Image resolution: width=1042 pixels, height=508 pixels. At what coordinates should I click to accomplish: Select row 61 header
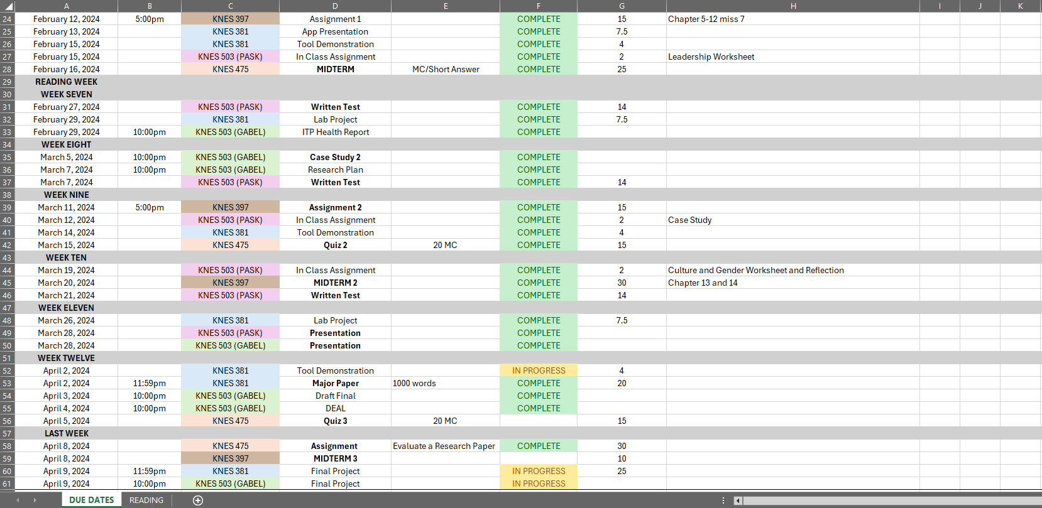coord(7,484)
